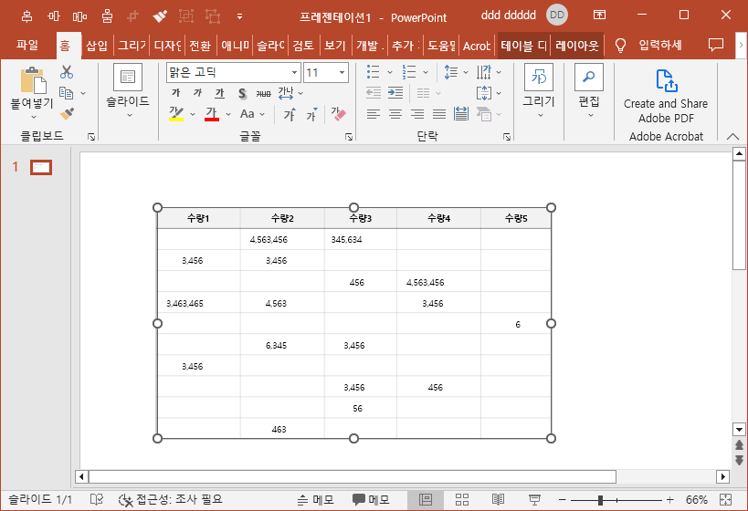Open the Drawing tools group
This screenshot has height=511, width=748.
tap(539, 90)
